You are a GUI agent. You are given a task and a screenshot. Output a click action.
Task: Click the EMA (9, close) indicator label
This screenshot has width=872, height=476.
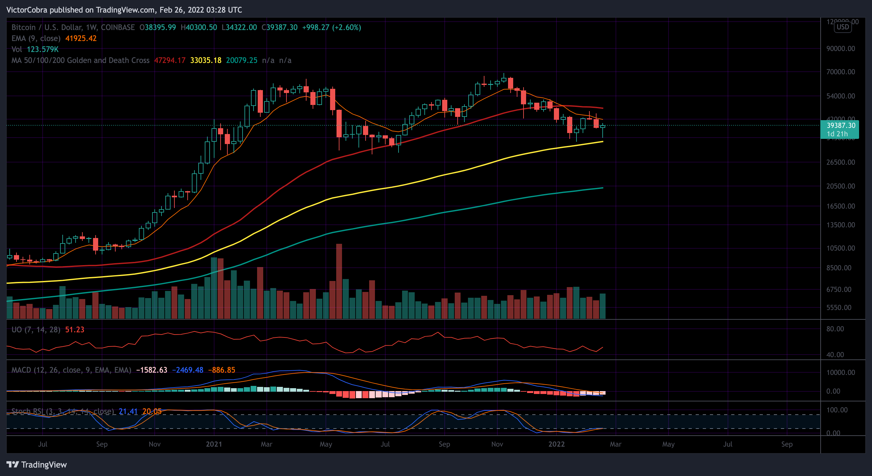[36, 38]
